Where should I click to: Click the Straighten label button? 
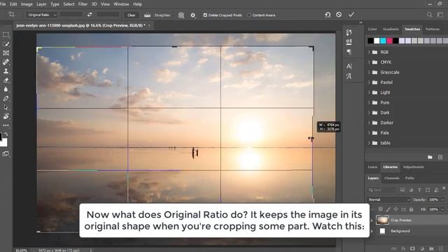click(x=162, y=15)
